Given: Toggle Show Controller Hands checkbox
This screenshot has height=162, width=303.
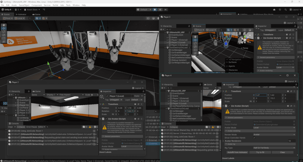Looking at the screenshot, I should pyautogui.click(x=254, y=138).
